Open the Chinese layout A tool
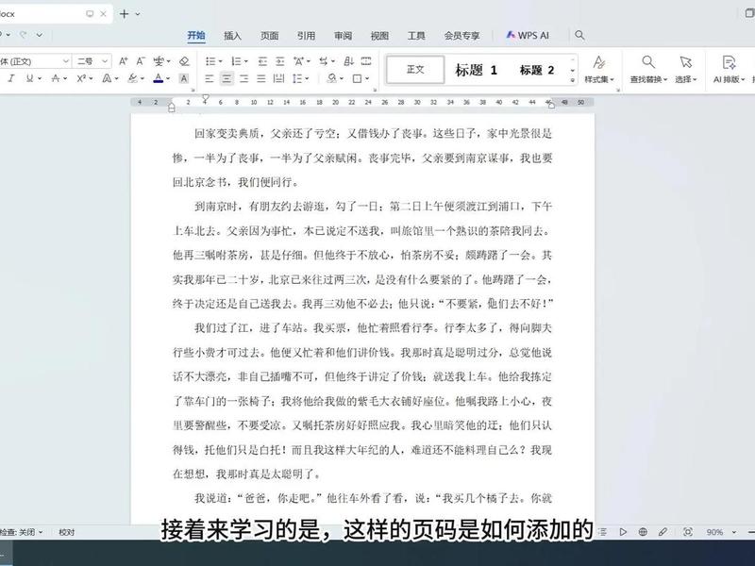Screen dimensions: 755x566 click(298, 61)
